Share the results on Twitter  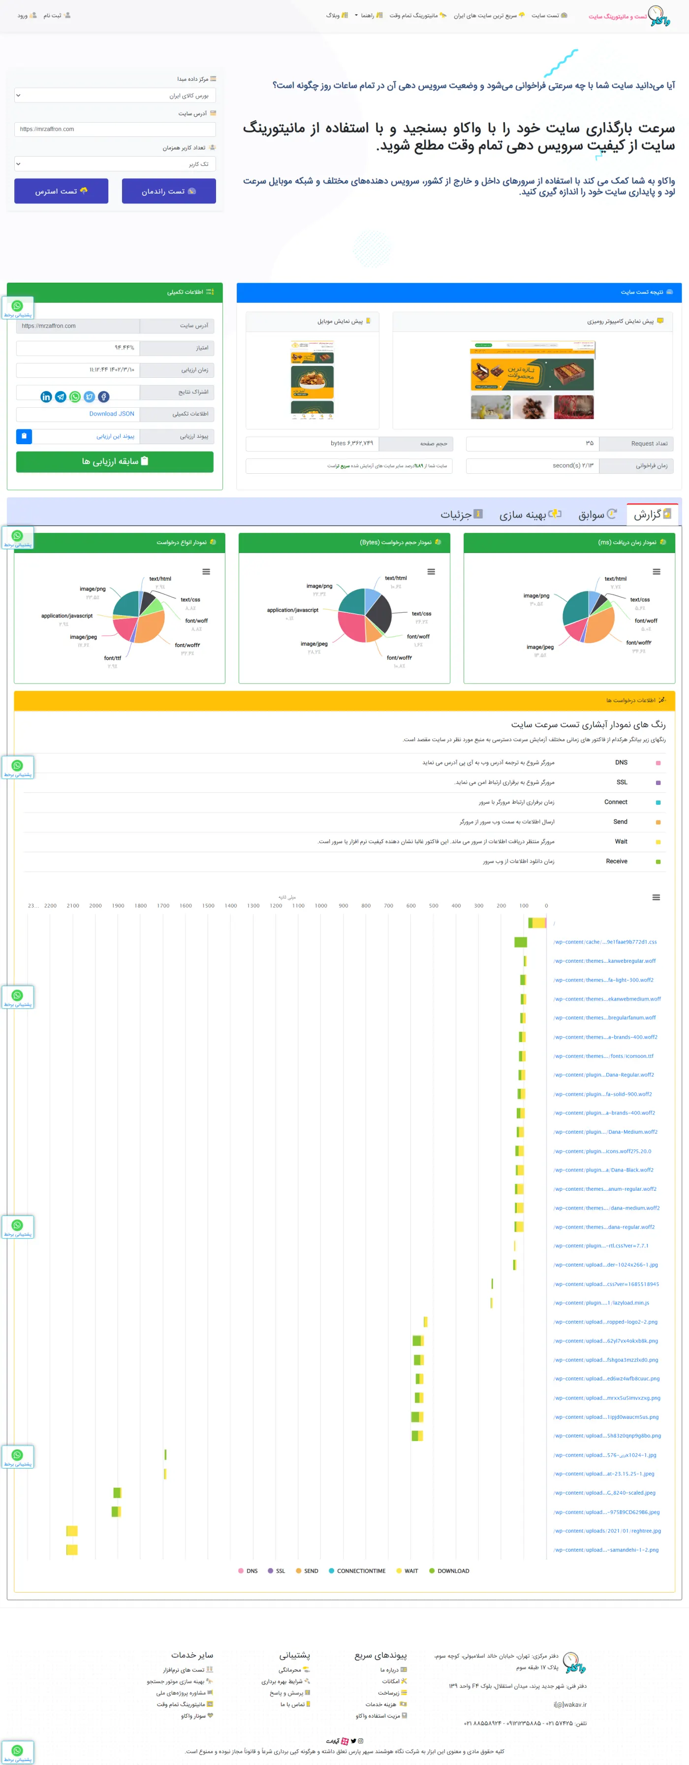point(89,397)
